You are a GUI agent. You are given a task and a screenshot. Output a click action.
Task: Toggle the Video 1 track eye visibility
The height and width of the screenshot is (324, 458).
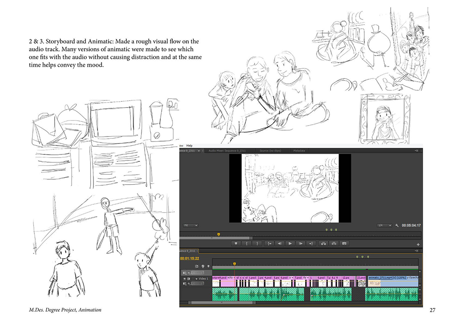tap(185, 279)
